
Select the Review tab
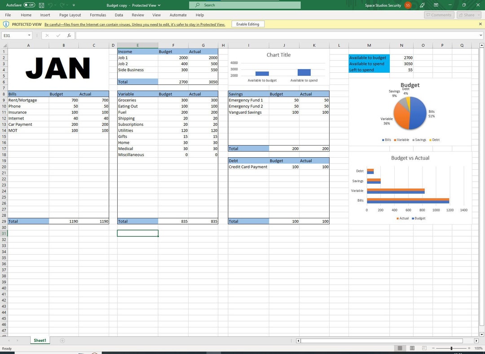[x=138, y=15]
